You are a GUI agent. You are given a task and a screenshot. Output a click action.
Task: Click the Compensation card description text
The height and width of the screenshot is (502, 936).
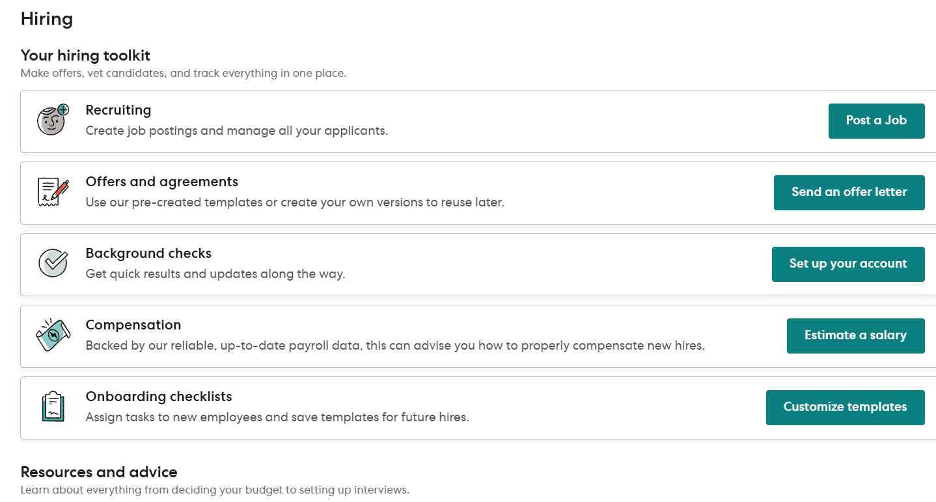click(x=395, y=346)
